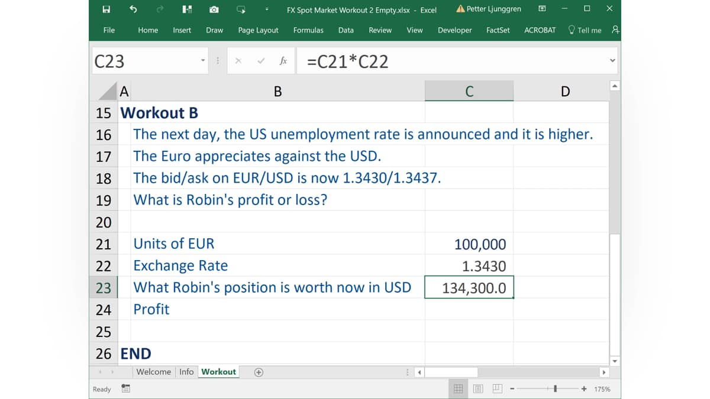The image size is (710, 399).
Task: Undo the last action
Action: click(x=133, y=9)
